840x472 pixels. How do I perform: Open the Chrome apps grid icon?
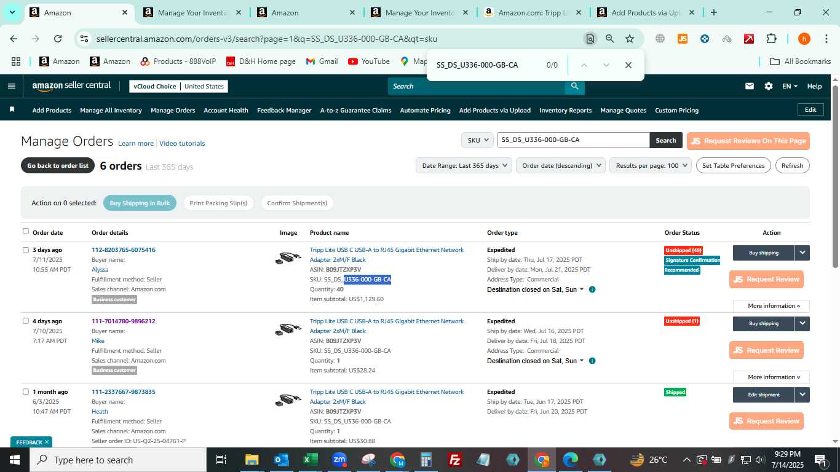[x=16, y=61]
